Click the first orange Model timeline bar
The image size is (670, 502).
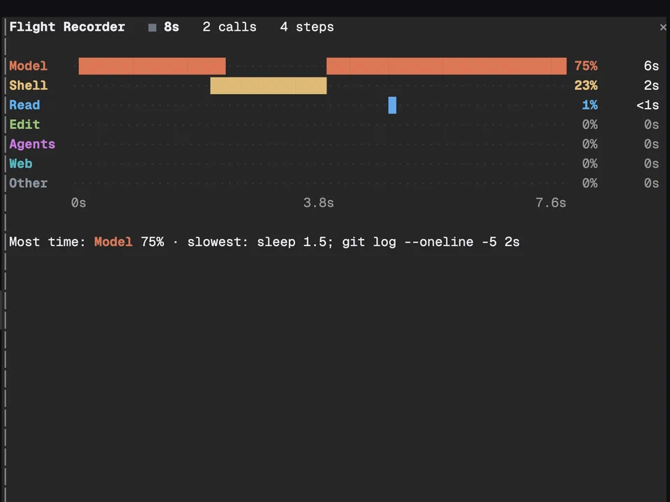tap(152, 66)
